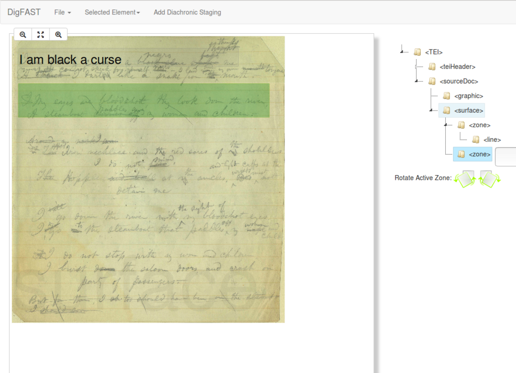Click the teiHeader folder icon
516x373 pixels.
[432, 66]
